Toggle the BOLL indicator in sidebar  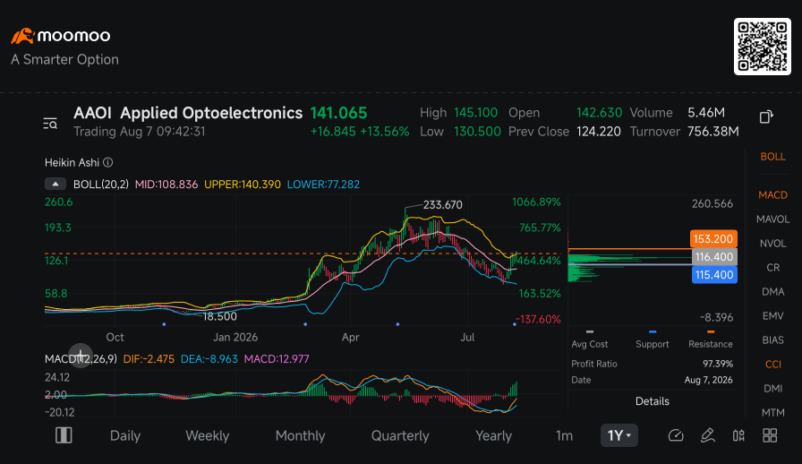point(772,157)
